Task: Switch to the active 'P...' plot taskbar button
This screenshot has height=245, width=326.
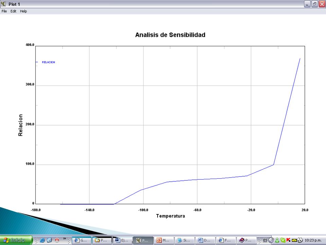Action: pyautogui.click(x=143, y=241)
